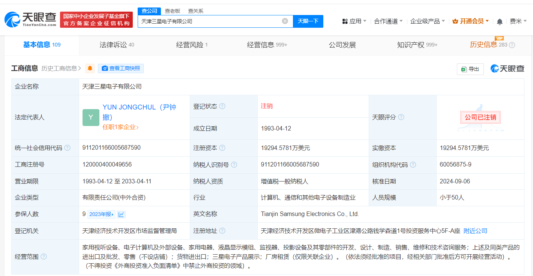This screenshot has width=533, height=276.
Task: Click the TianYanCha logo in header
Action: click(31, 19)
